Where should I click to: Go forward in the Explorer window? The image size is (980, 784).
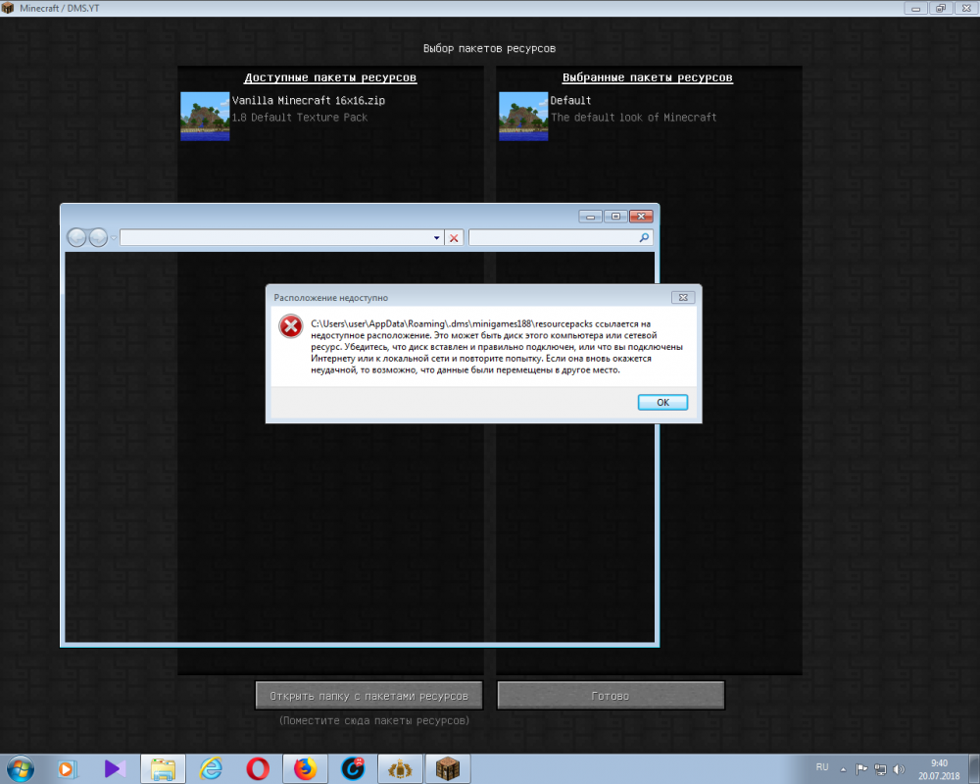(x=98, y=237)
